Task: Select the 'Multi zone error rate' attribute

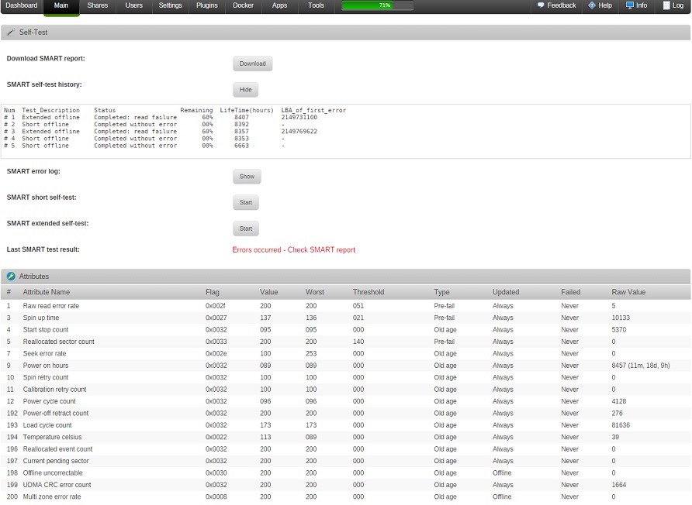Action: coord(52,496)
